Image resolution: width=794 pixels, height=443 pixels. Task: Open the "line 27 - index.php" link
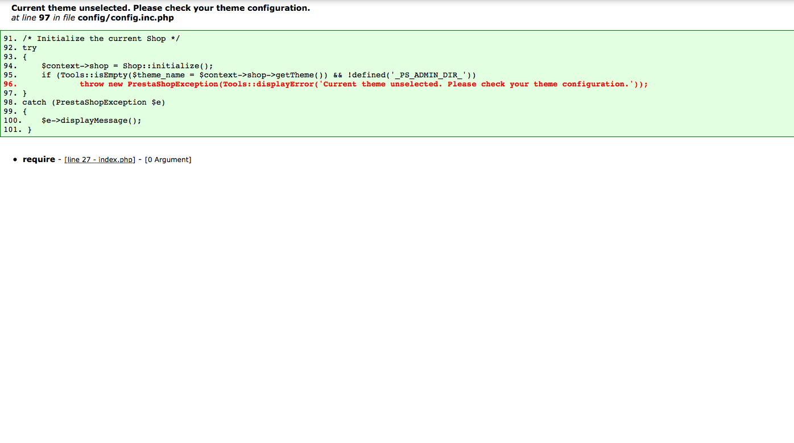click(x=100, y=160)
